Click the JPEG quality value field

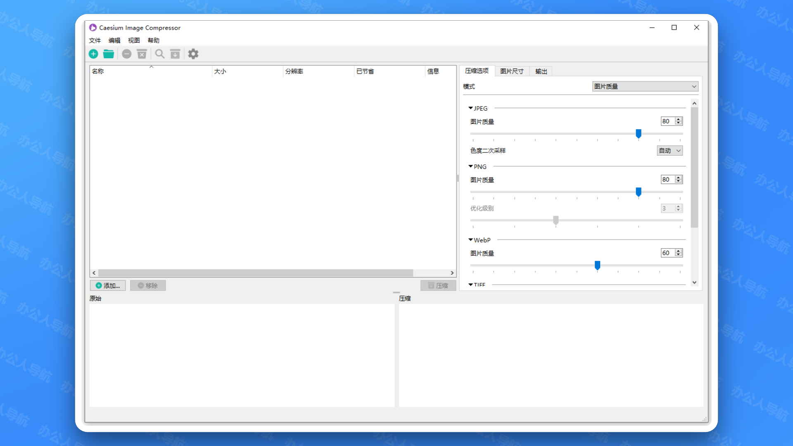point(668,121)
